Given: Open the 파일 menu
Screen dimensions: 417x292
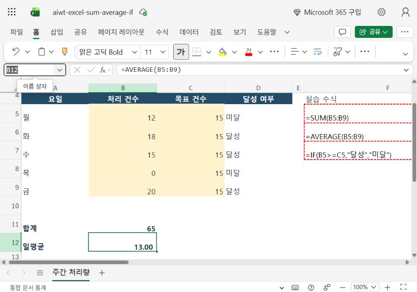Looking at the screenshot, I should click(16, 32).
